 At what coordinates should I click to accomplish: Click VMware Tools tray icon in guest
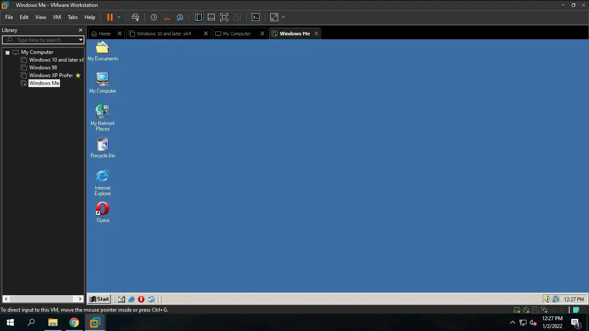tap(556, 299)
